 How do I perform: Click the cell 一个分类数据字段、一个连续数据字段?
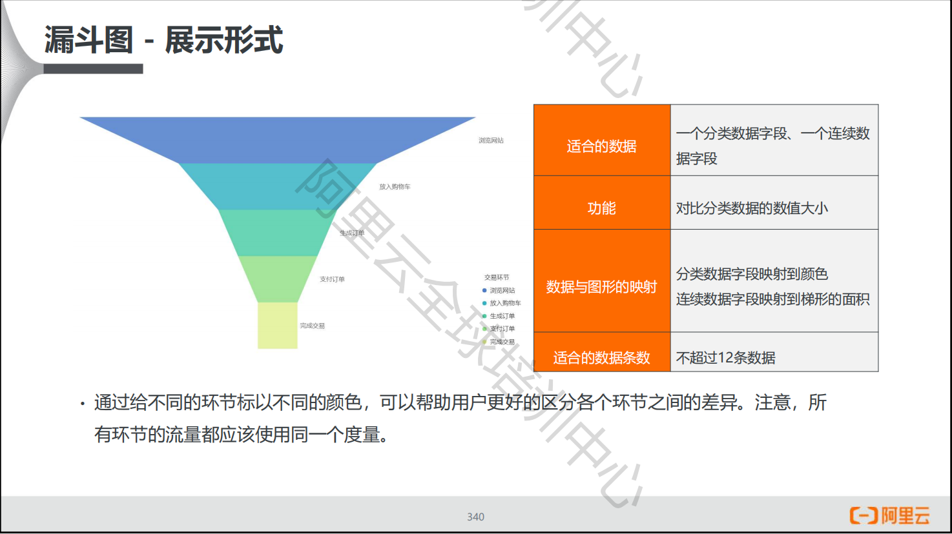(774, 140)
